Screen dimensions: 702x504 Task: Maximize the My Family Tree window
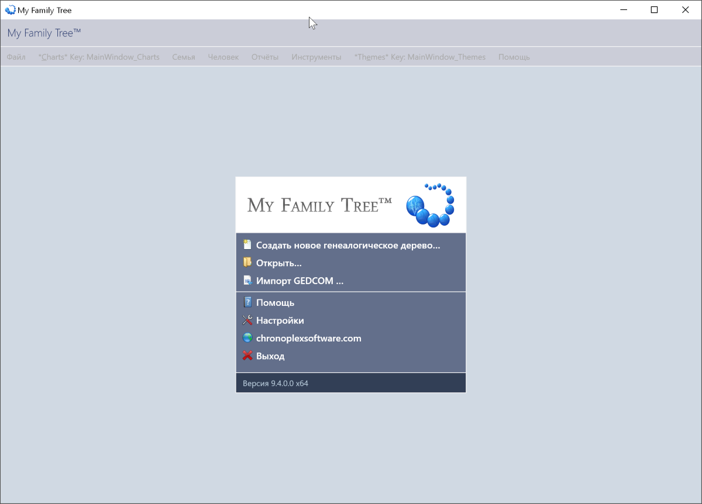tap(655, 10)
